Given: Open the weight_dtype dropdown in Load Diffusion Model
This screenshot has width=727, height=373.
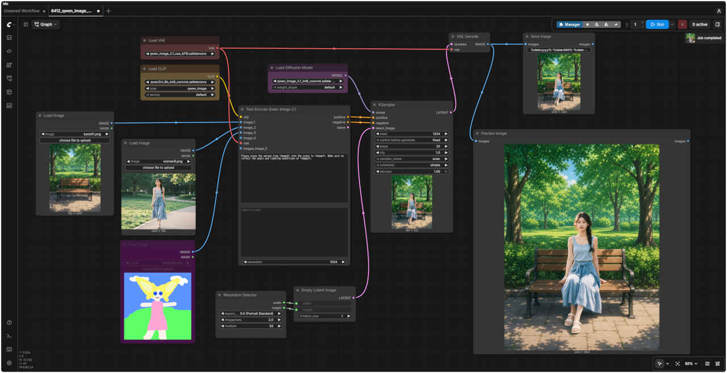Looking at the screenshot, I should [x=308, y=87].
